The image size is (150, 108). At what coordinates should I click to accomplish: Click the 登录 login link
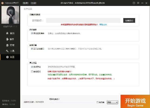(26, 3)
